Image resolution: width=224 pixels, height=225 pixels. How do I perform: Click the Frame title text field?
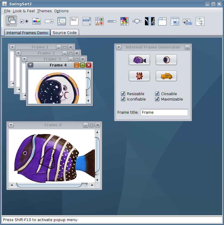click(x=164, y=113)
